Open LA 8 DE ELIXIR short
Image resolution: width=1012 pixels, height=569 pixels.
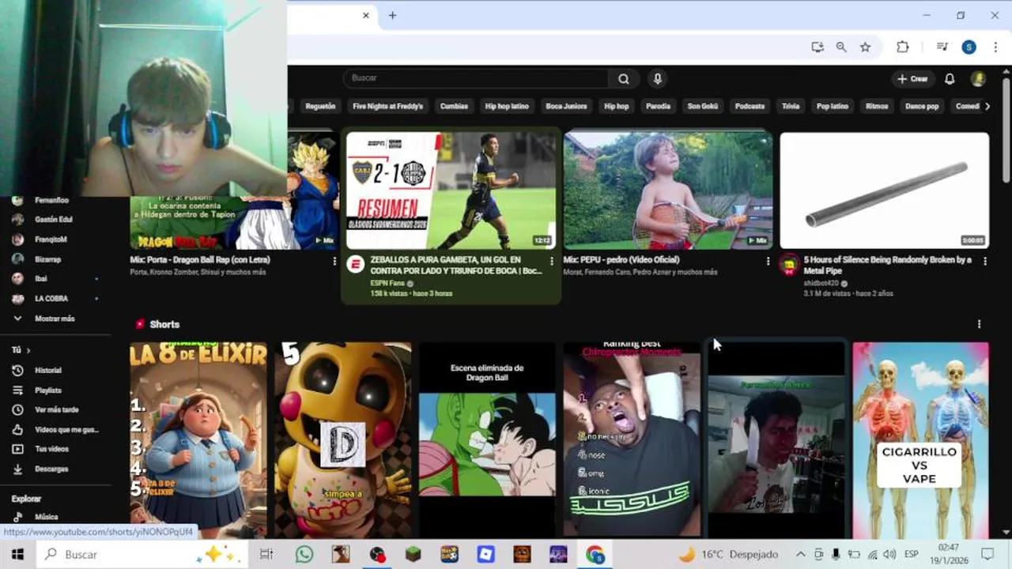tap(198, 439)
